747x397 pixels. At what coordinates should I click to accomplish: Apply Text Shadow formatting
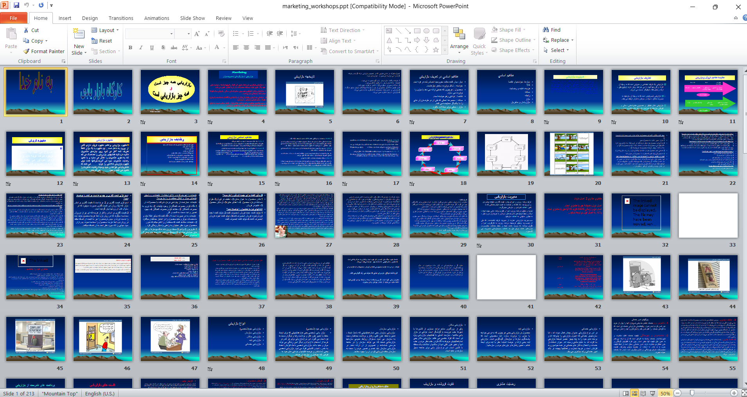point(163,48)
